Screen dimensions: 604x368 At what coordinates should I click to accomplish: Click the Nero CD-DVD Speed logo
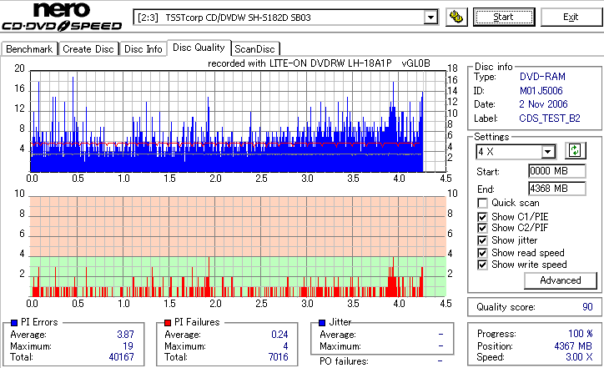[62, 16]
